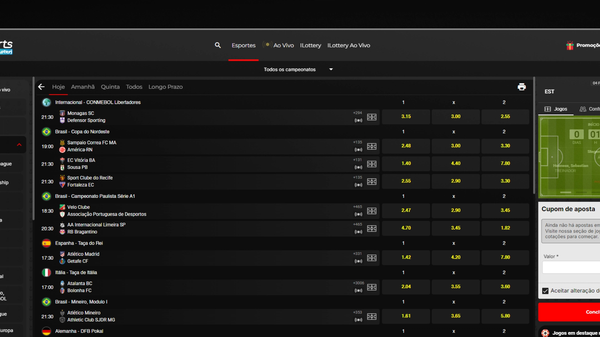Select the Quinta date tab
The width and height of the screenshot is (600, 337).
coord(110,87)
